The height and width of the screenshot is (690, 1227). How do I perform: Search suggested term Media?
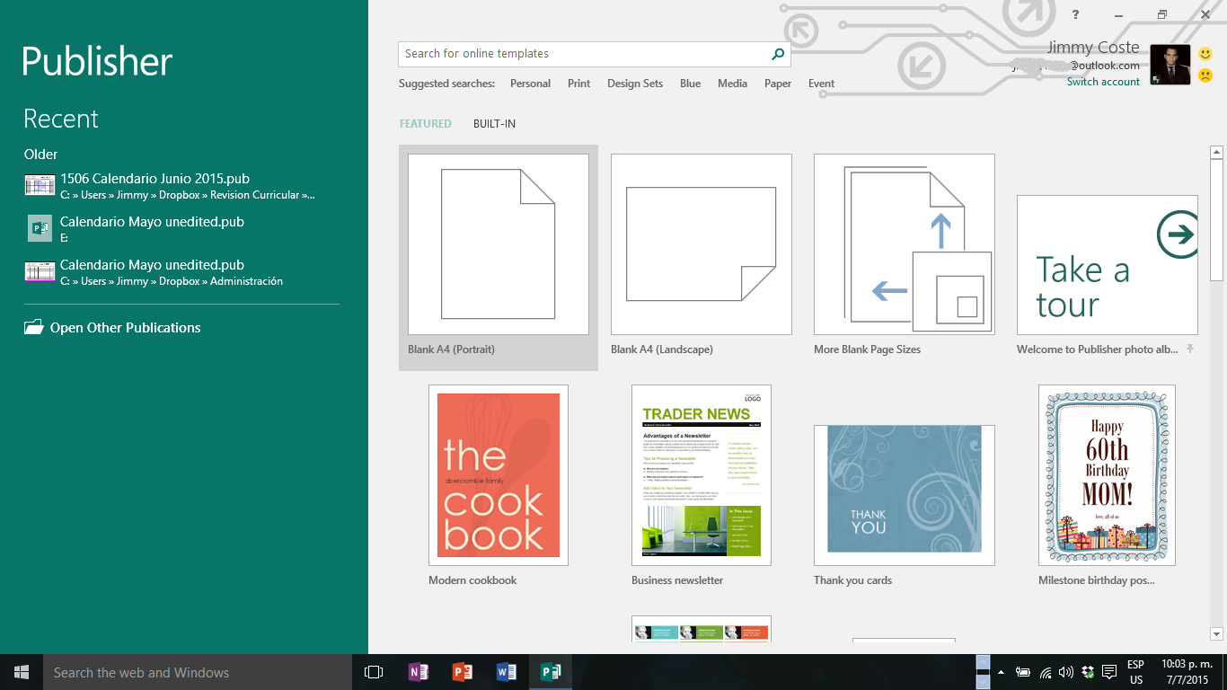[x=732, y=84]
